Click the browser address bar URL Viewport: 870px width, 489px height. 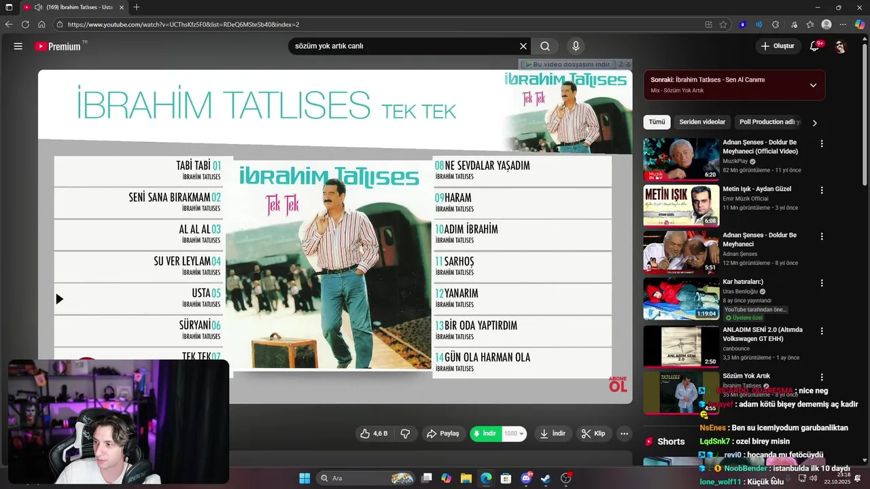coord(381,24)
